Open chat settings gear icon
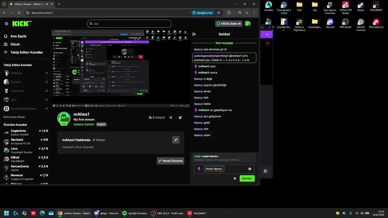The image size is (388, 218). coord(235,178)
